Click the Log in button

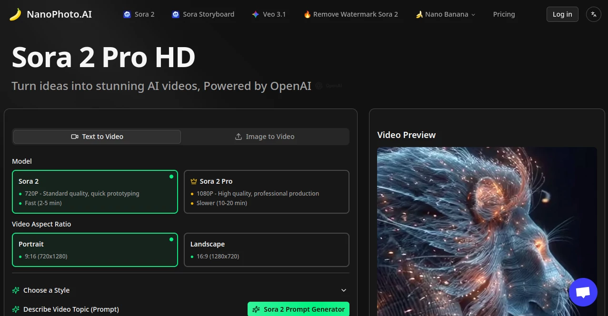coord(562,14)
